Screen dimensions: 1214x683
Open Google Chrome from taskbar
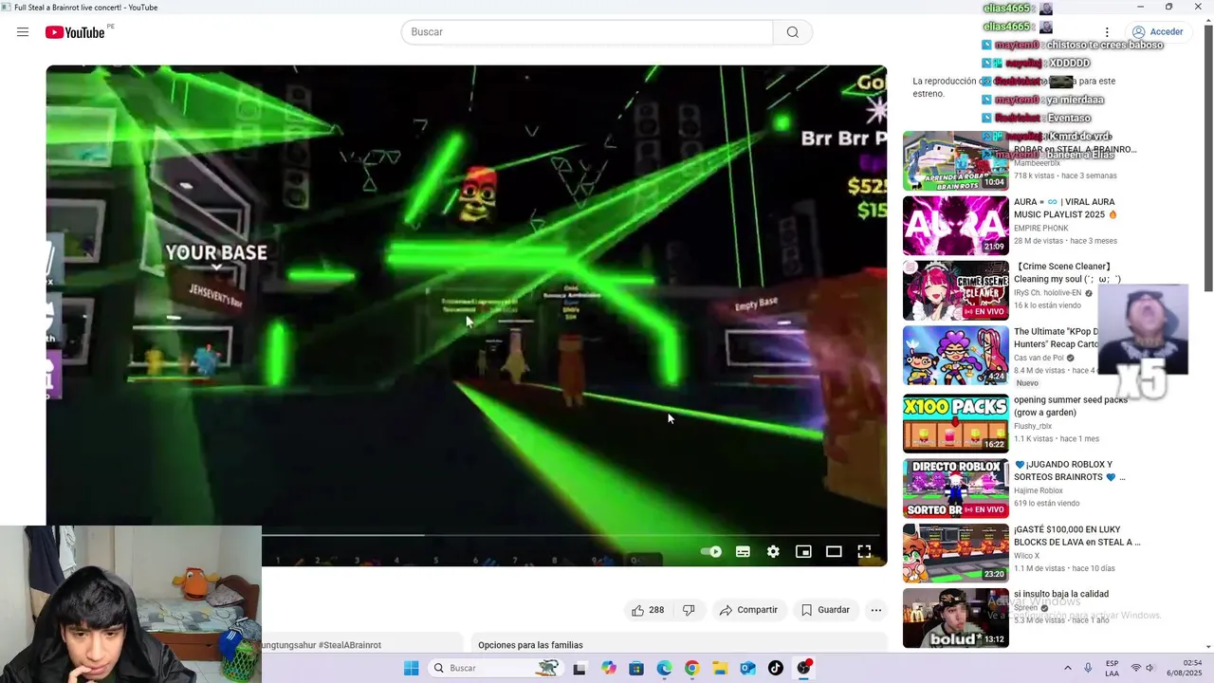tap(691, 668)
